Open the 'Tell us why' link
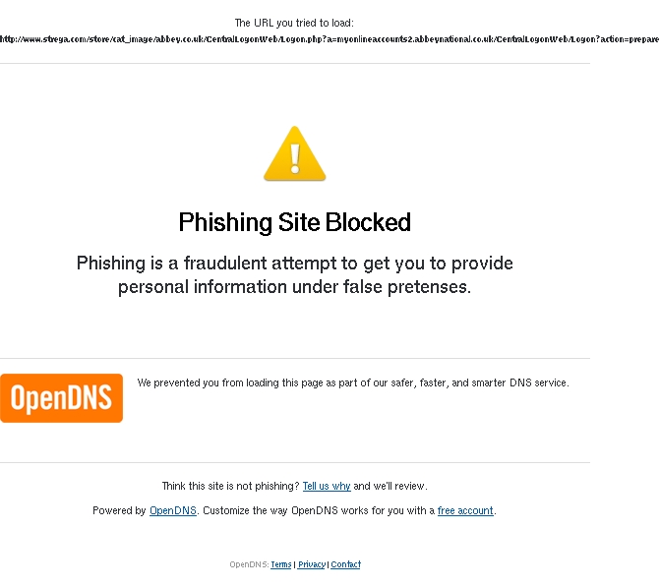The height and width of the screenshot is (588, 660). pyautogui.click(x=327, y=486)
